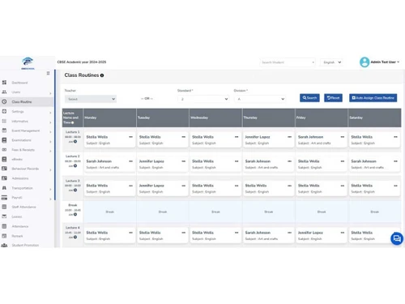This screenshot has height=304, width=405.
Task: Click the Dashboard grid icon
Action: pyautogui.click(x=4, y=83)
